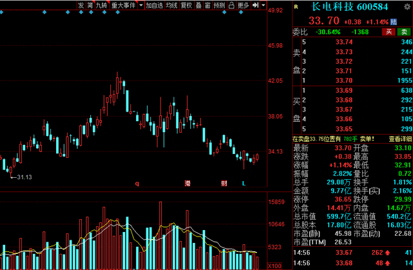Viewport: 413px width, 270px height.
Task: Open the last dropdown arrow in toolbar
Action: click(x=263, y=5)
